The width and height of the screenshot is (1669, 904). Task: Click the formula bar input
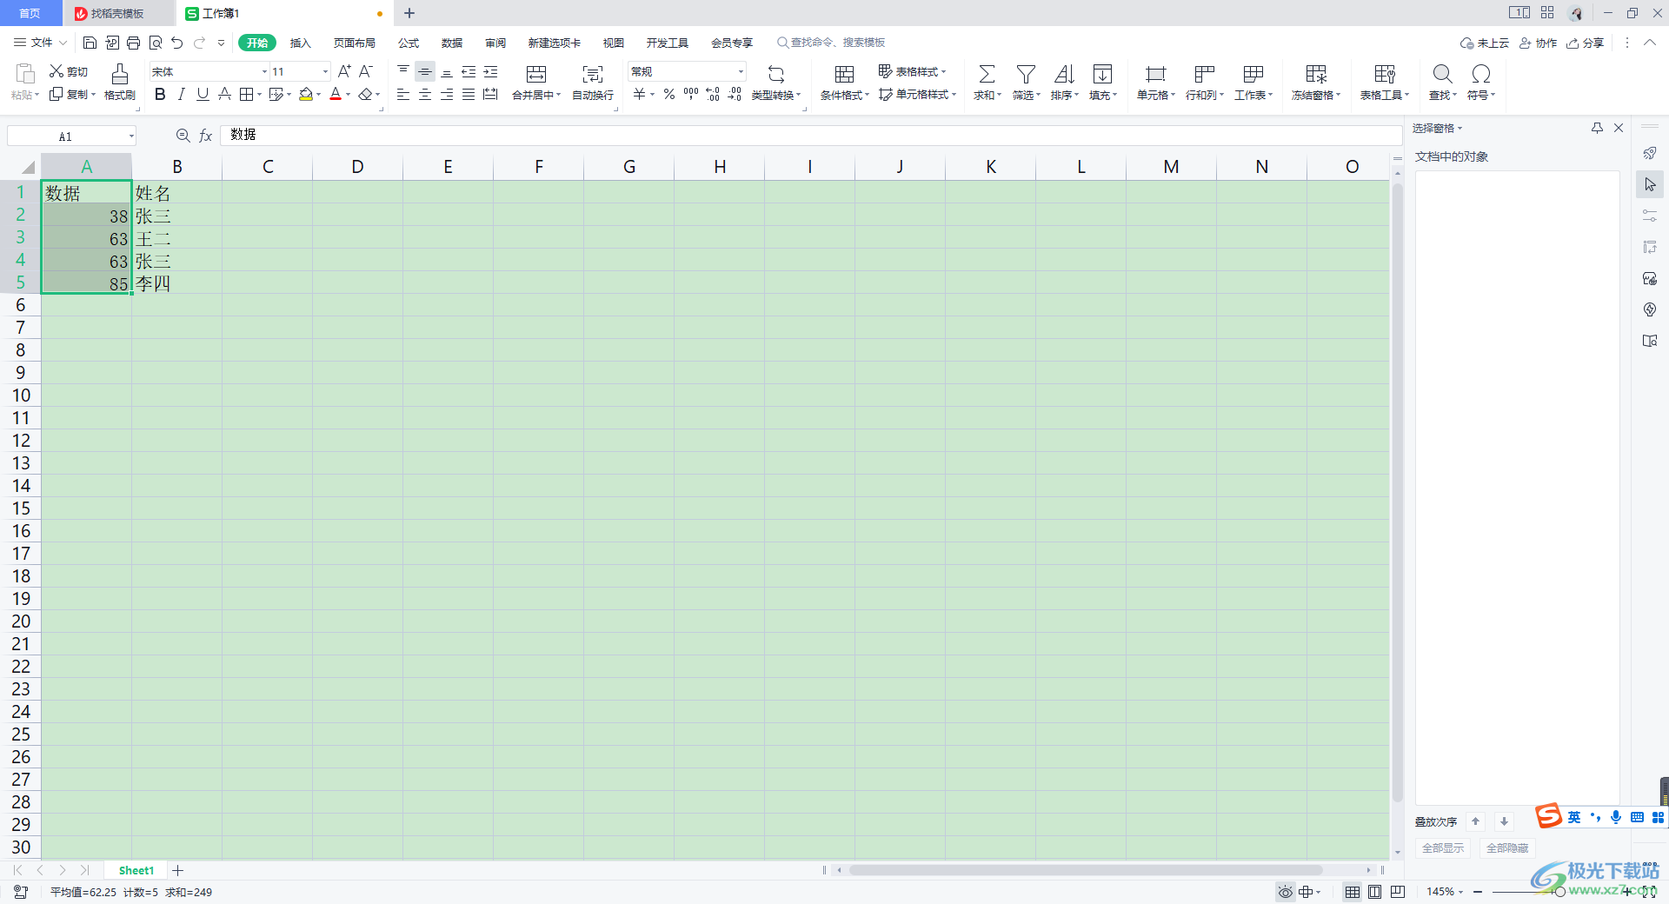810,135
